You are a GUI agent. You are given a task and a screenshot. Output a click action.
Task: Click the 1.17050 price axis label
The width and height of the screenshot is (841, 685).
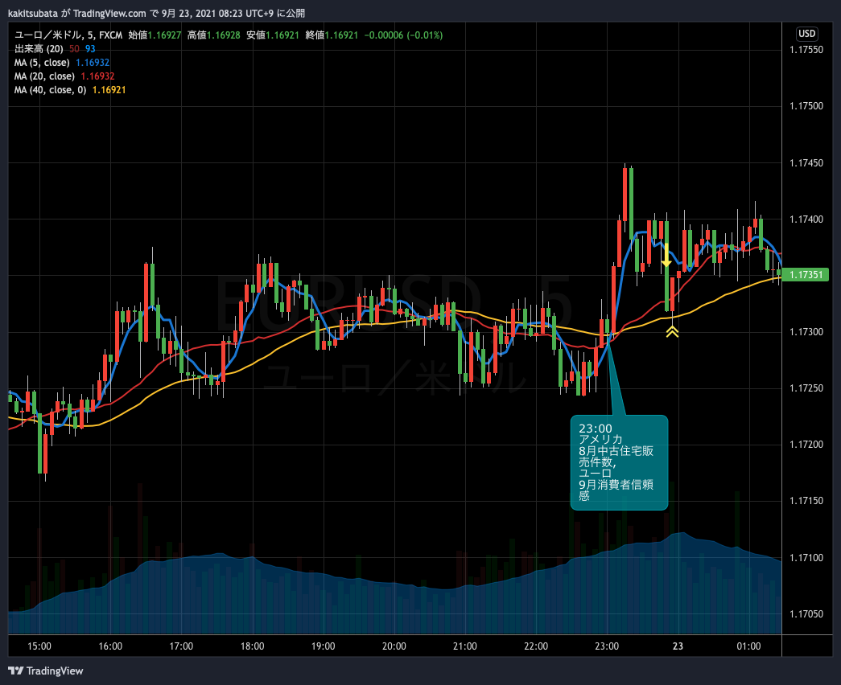[x=806, y=614]
